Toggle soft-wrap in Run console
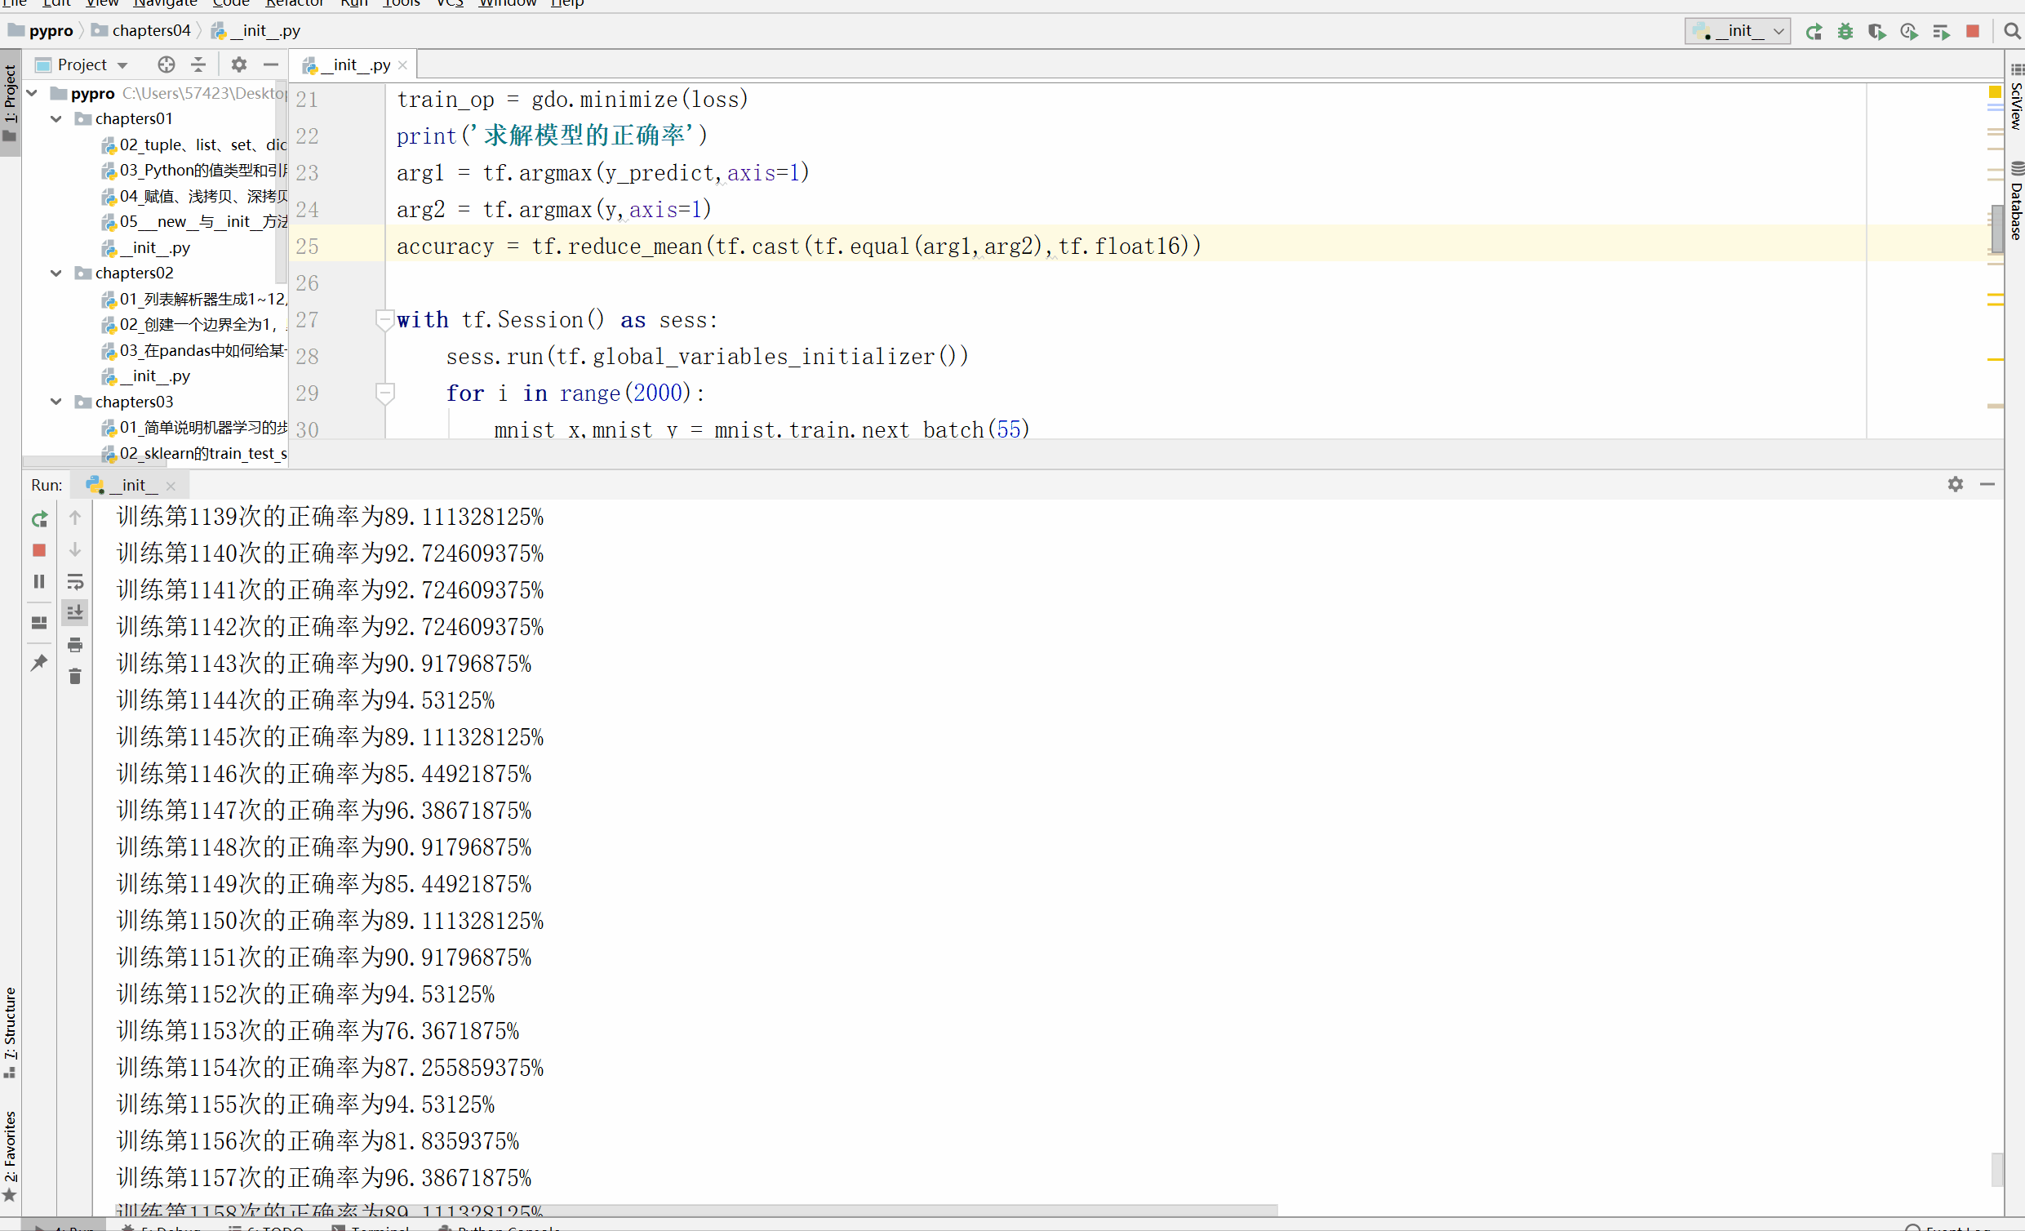The width and height of the screenshot is (2025, 1231). [75, 582]
